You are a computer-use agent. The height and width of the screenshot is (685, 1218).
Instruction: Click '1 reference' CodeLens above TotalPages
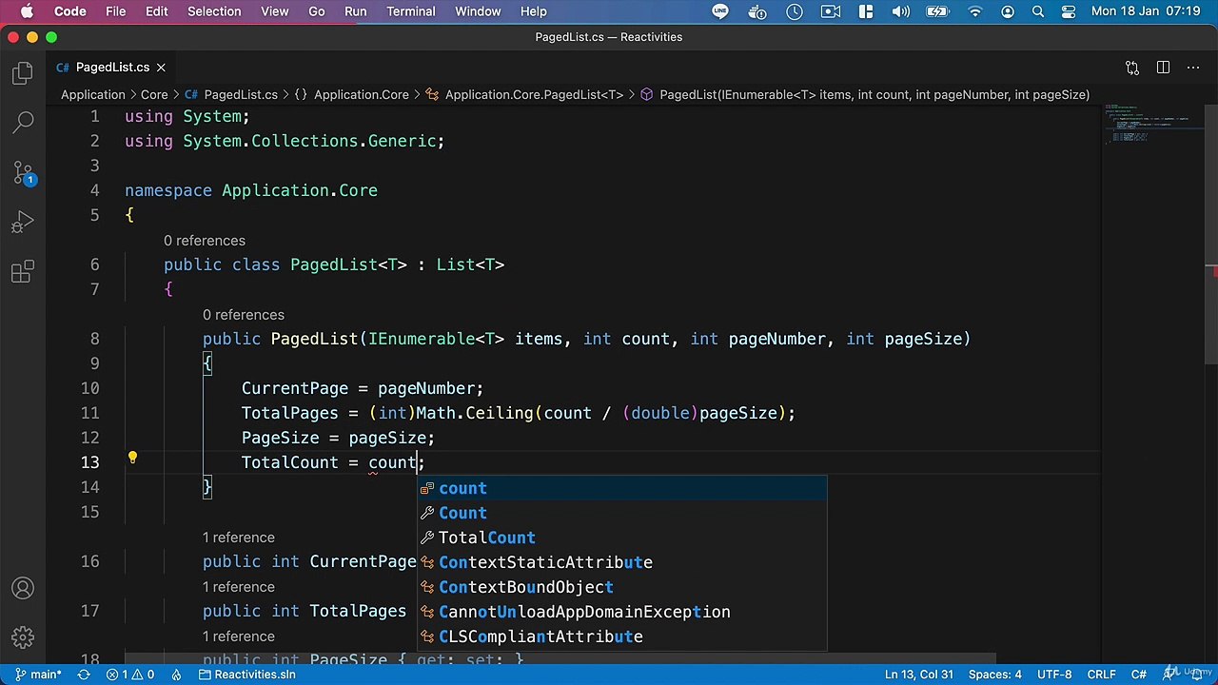[238, 587]
